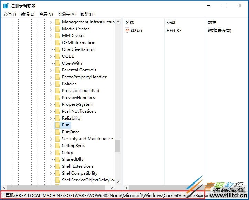
Task: Click the OpenWith folder icon
Action: tap(57, 63)
